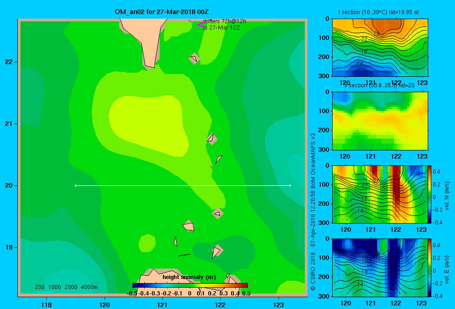Click the -0.5 tick of height anomaly bar
Image resolution: width=455 pixels, height=309 pixels.
click(x=132, y=294)
